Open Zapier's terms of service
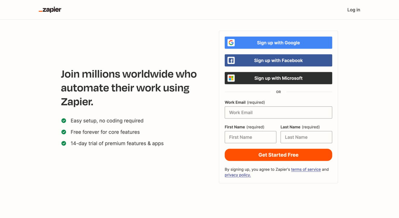 click(x=306, y=169)
